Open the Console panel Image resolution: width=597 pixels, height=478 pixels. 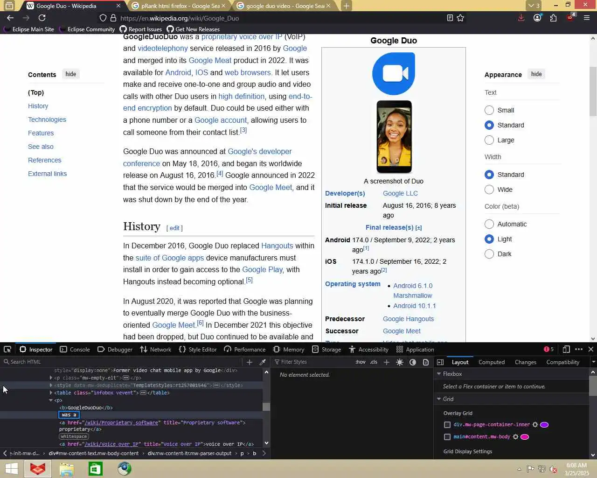click(75, 349)
